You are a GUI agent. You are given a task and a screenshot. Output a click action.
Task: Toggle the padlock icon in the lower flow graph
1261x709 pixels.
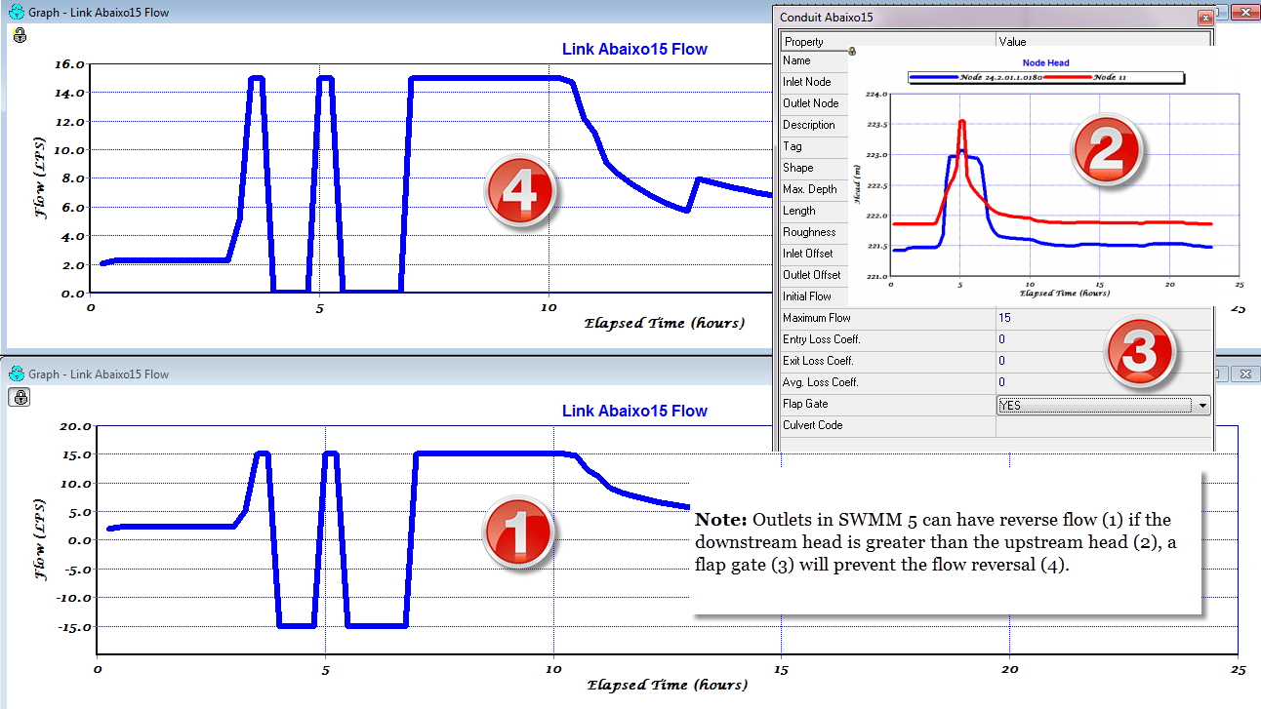click(20, 397)
